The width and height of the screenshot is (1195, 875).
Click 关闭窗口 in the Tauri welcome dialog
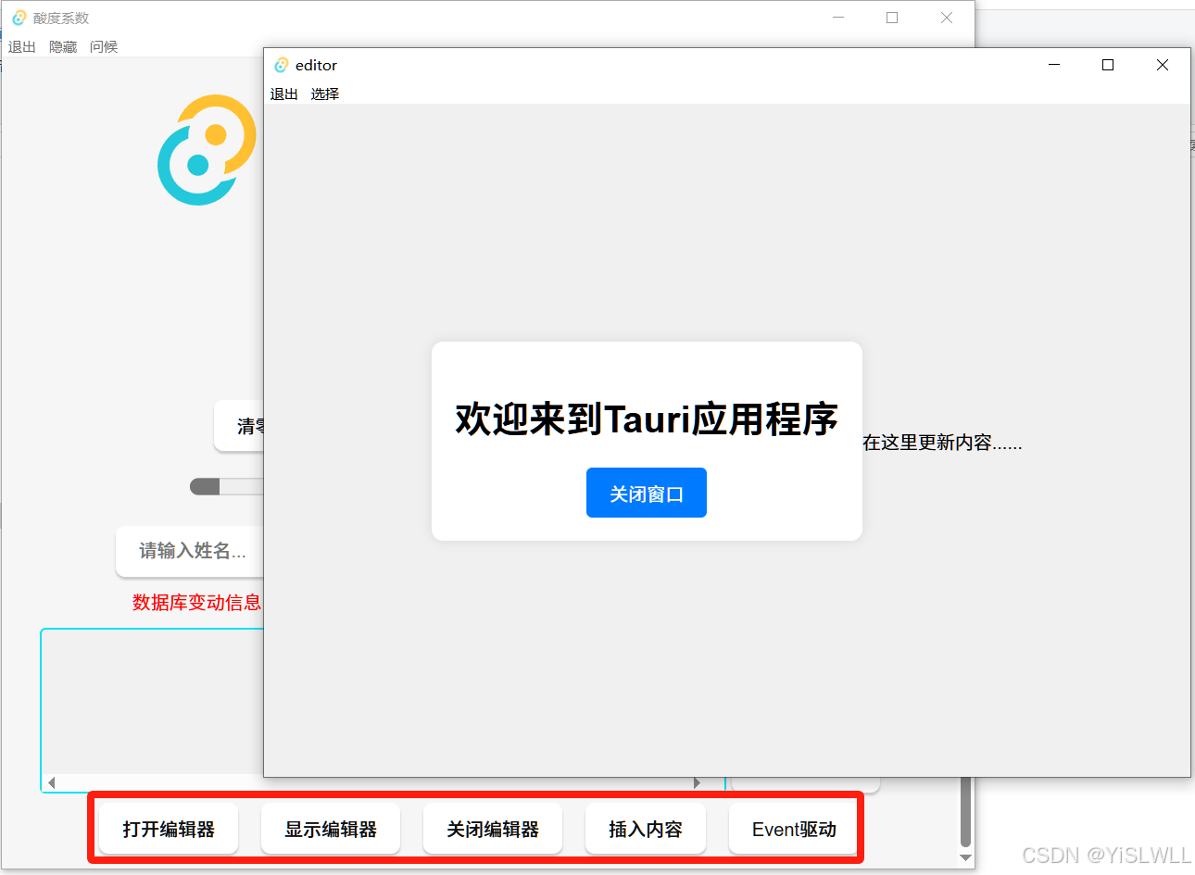point(646,492)
